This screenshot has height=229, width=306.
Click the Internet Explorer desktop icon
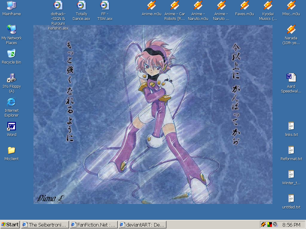[12, 102]
